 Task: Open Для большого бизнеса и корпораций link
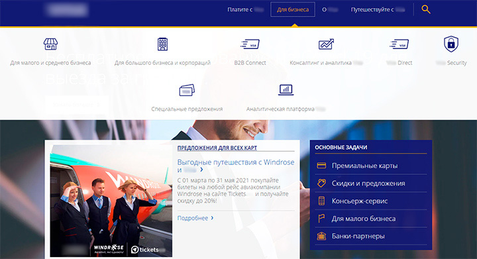click(x=162, y=63)
